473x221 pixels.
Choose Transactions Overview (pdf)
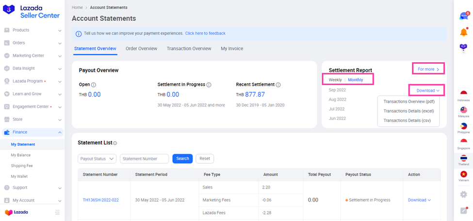409,102
